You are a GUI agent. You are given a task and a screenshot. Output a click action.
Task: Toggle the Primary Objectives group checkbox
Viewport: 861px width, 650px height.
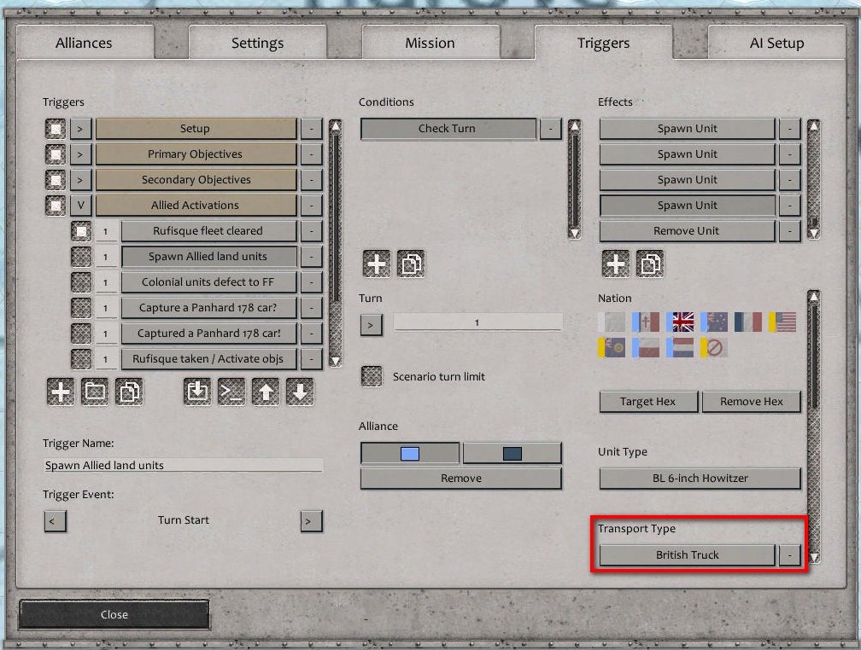56,154
